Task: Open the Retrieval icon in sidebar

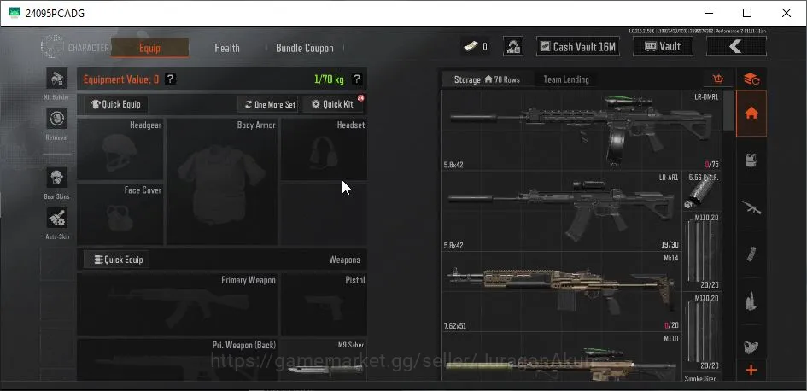Action: click(56, 119)
